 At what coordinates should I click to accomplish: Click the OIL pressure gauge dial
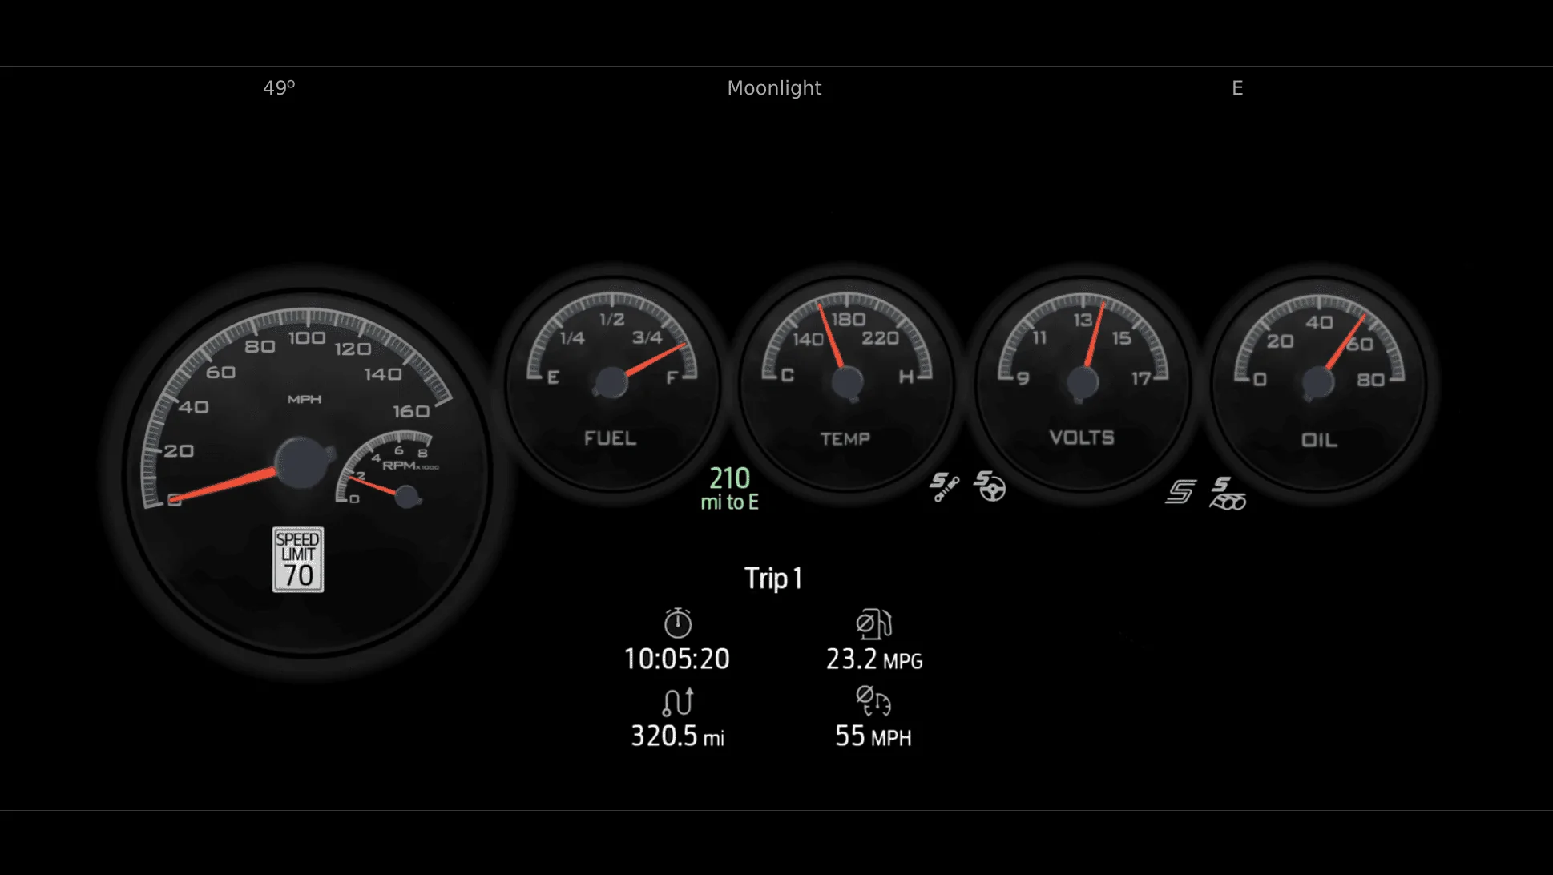coord(1319,384)
